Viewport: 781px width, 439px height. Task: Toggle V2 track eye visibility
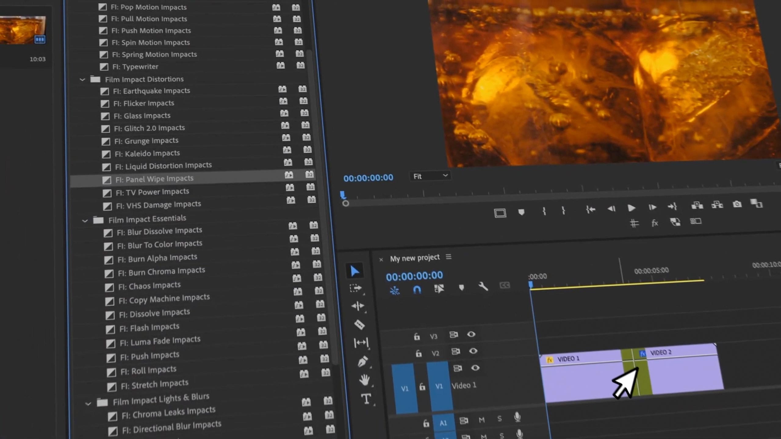(473, 351)
